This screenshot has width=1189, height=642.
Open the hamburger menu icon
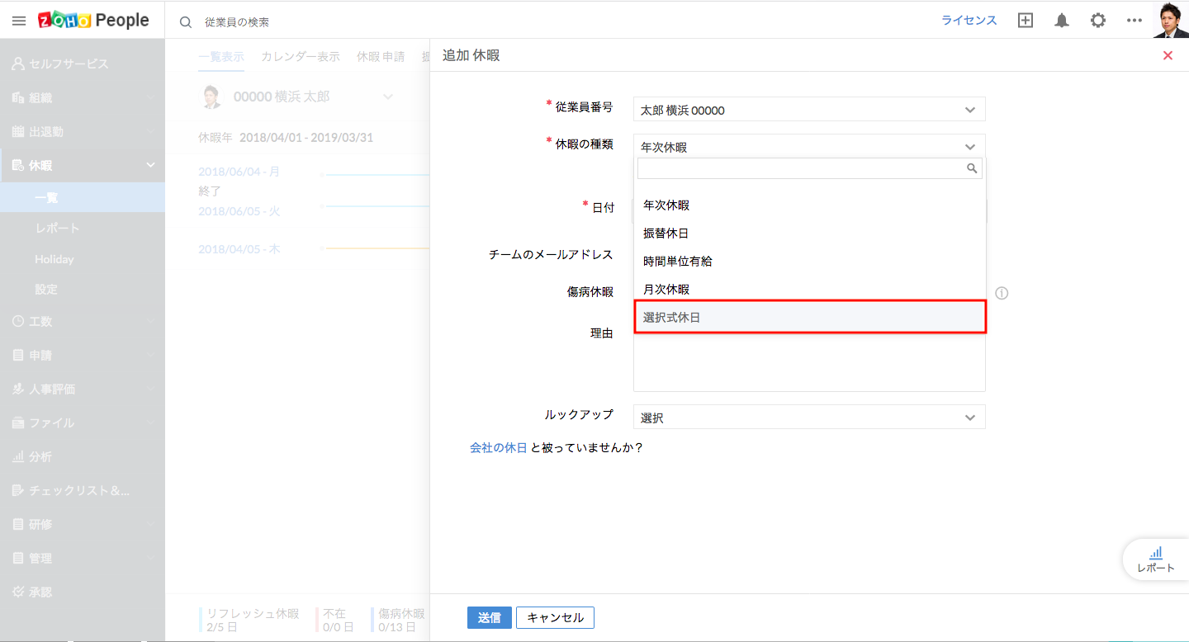click(19, 21)
